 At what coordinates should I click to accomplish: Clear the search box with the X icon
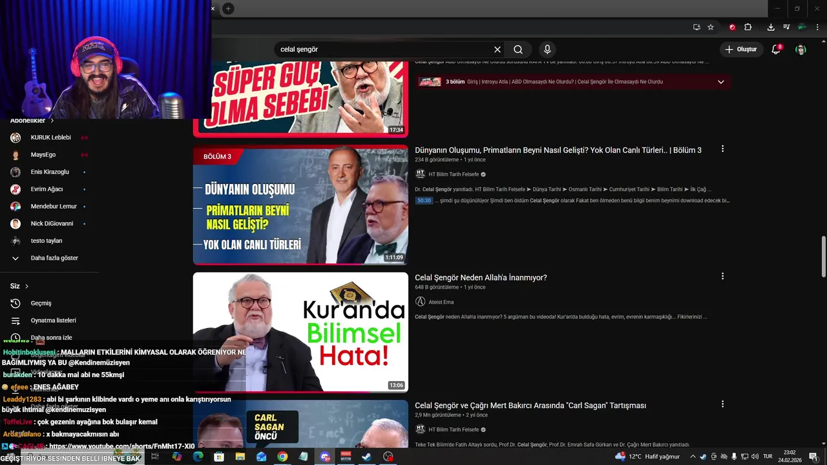pos(497,49)
